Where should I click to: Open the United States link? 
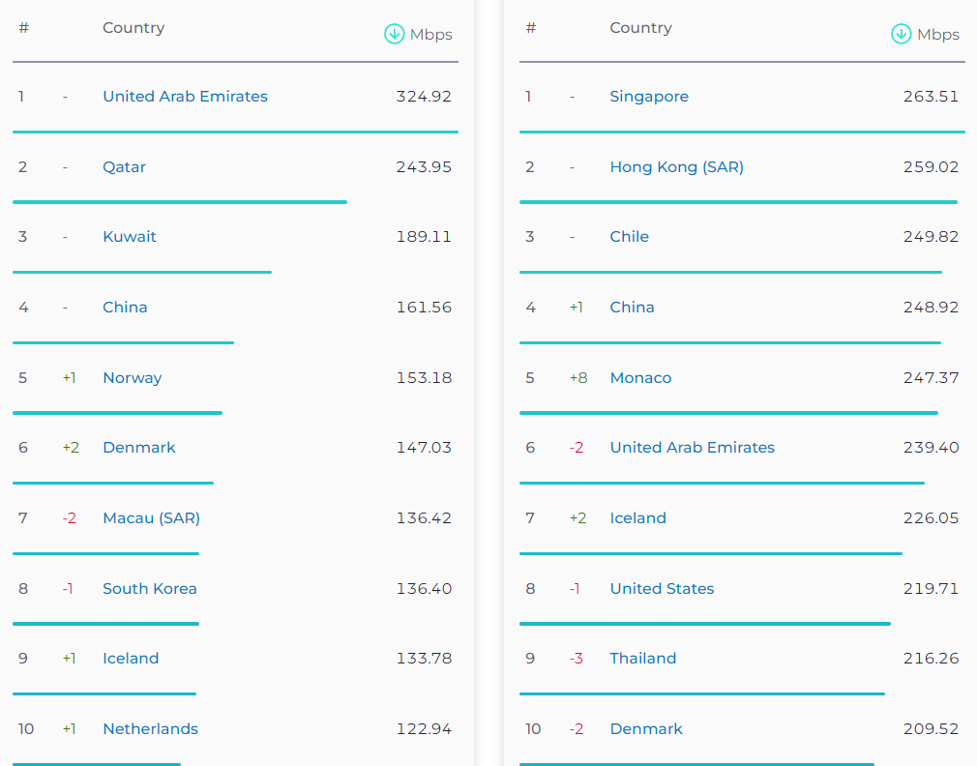coord(662,589)
